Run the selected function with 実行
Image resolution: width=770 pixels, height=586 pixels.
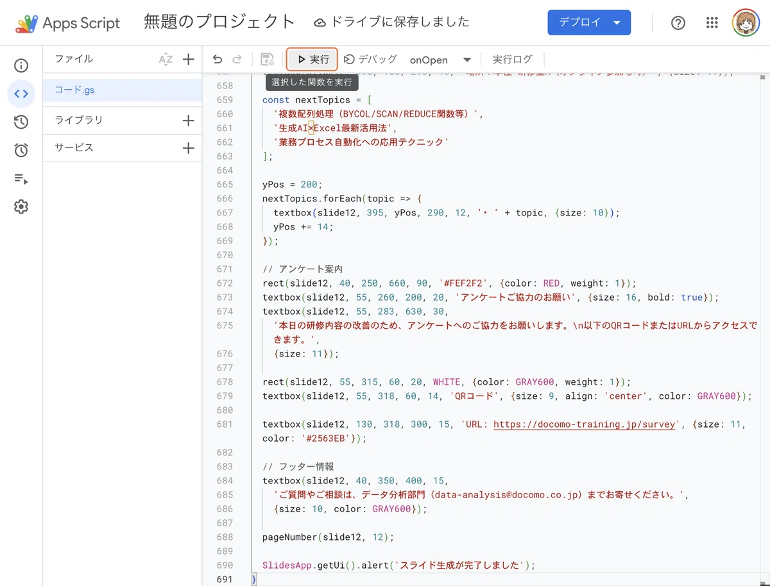tap(312, 60)
